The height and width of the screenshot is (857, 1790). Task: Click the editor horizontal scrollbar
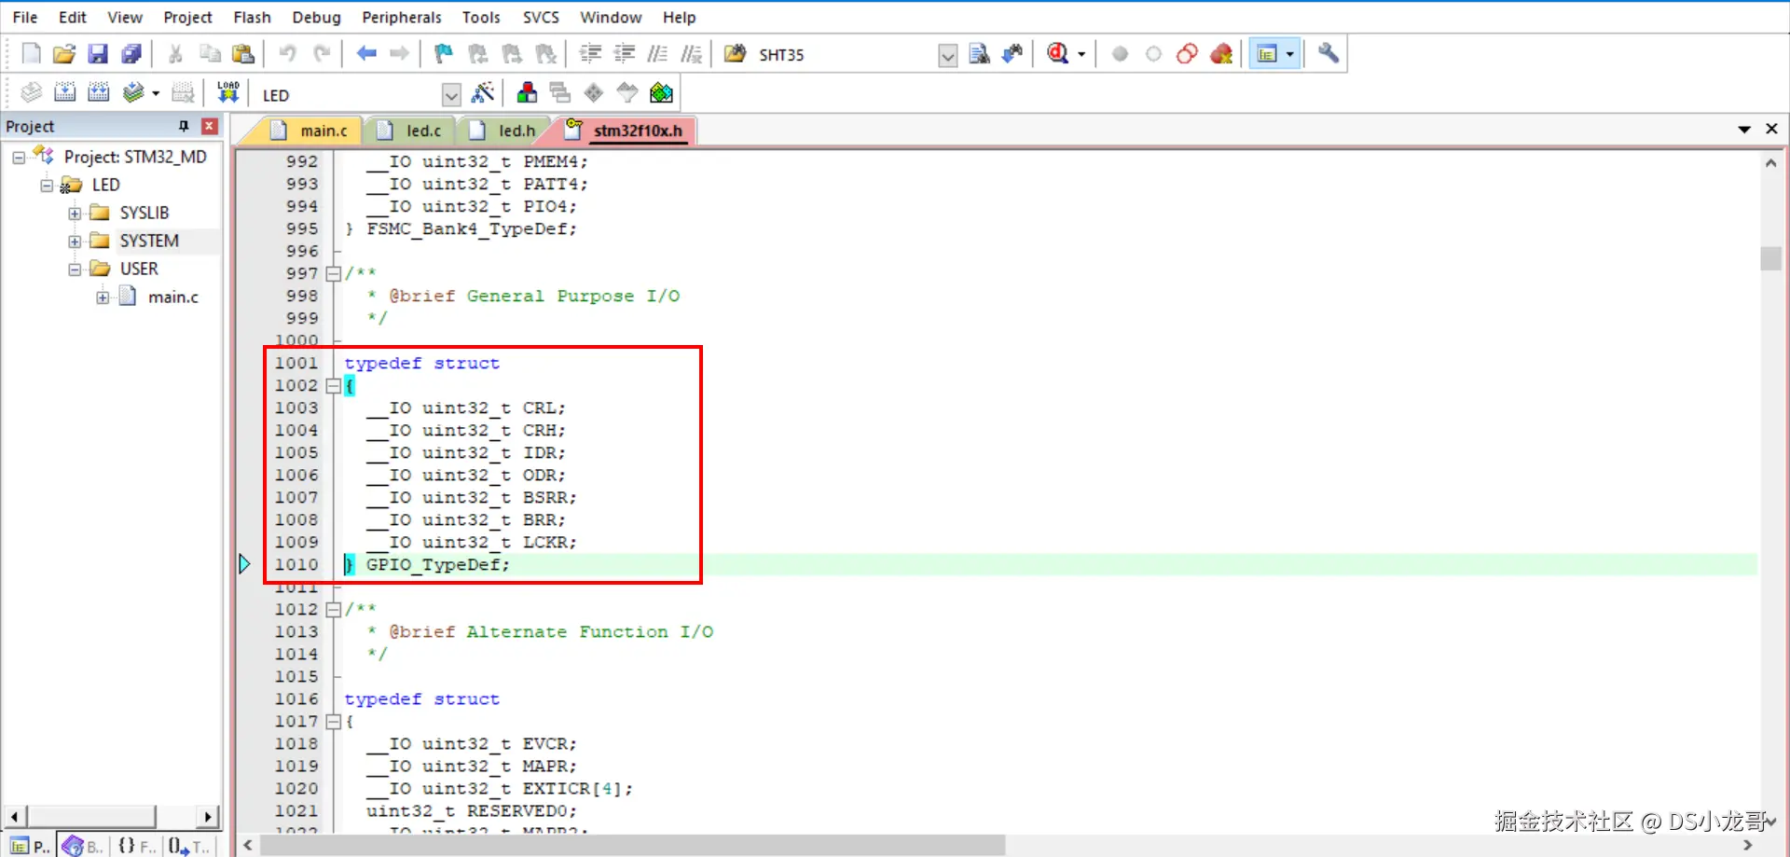click(x=632, y=845)
